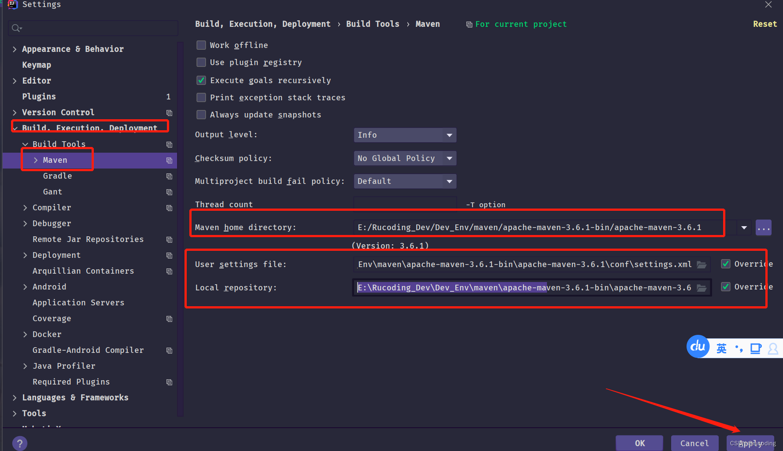Click in the settings search field
Image resolution: width=783 pixels, height=451 pixels.
(93, 28)
